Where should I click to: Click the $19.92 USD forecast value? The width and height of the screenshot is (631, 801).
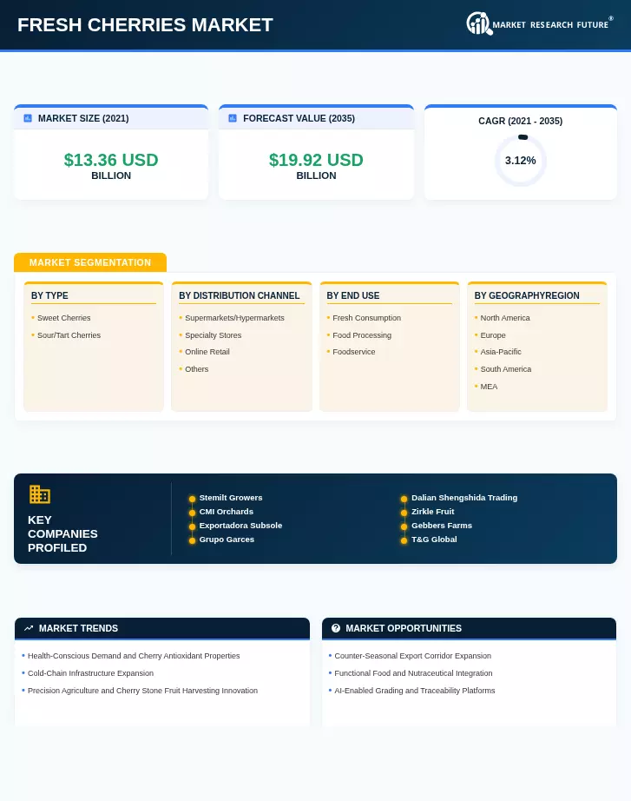coord(316,160)
